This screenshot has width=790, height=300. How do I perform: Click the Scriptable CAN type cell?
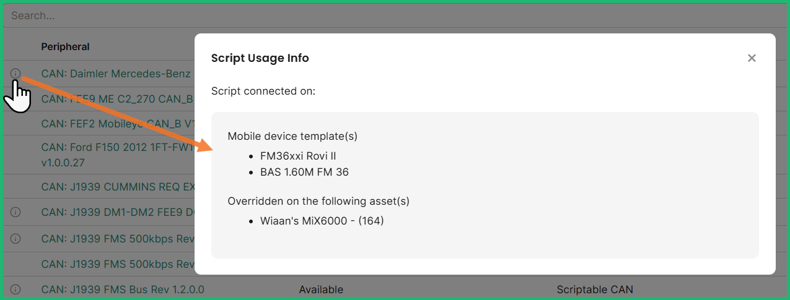pyautogui.click(x=595, y=289)
